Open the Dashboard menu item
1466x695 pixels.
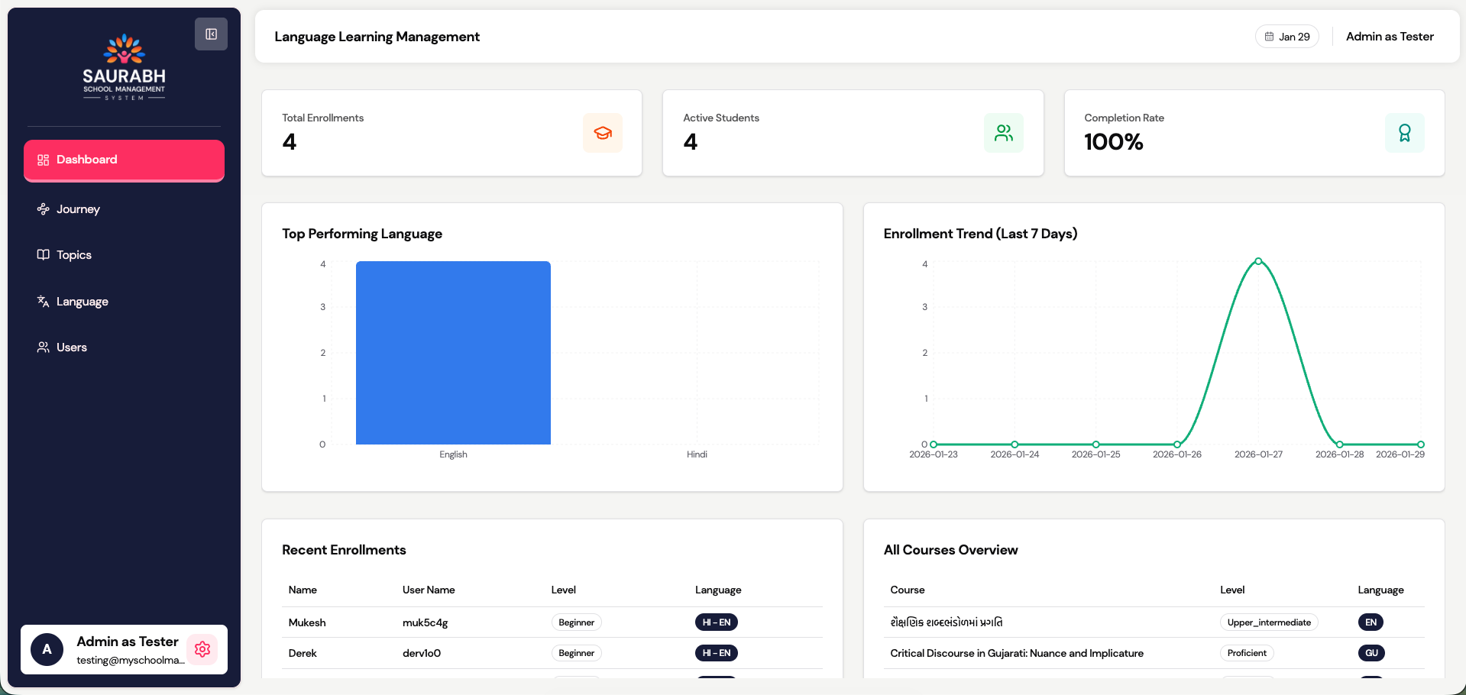pyautogui.click(x=124, y=160)
